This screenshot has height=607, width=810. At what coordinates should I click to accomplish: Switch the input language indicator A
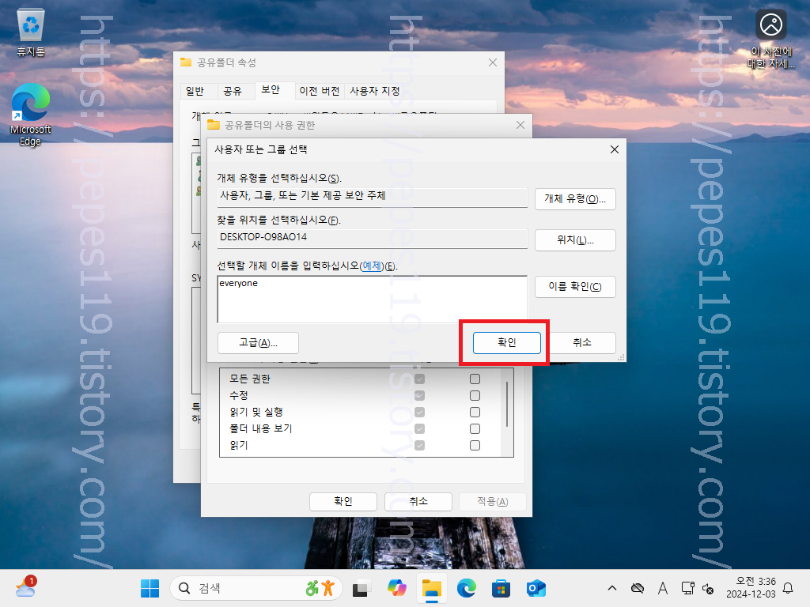click(x=663, y=588)
